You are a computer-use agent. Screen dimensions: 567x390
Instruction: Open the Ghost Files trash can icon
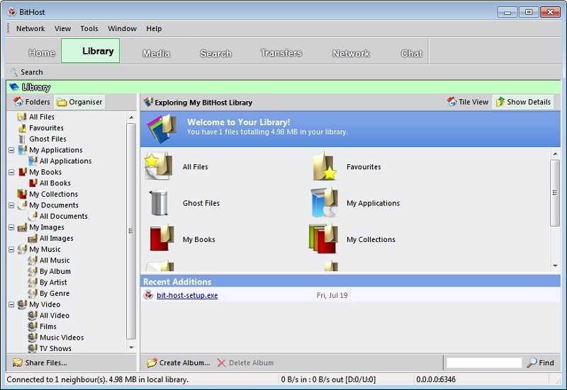coord(159,203)
